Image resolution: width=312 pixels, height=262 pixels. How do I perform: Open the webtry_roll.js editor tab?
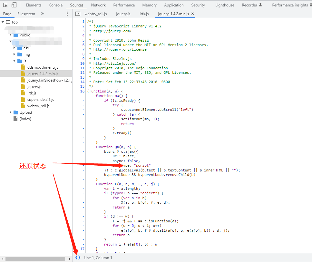tap(96, 14)
